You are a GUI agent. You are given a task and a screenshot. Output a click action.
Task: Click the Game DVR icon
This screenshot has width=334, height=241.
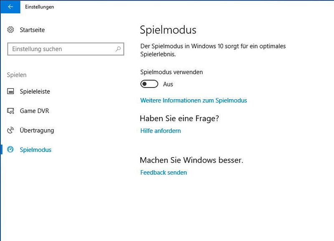(10, 111)
